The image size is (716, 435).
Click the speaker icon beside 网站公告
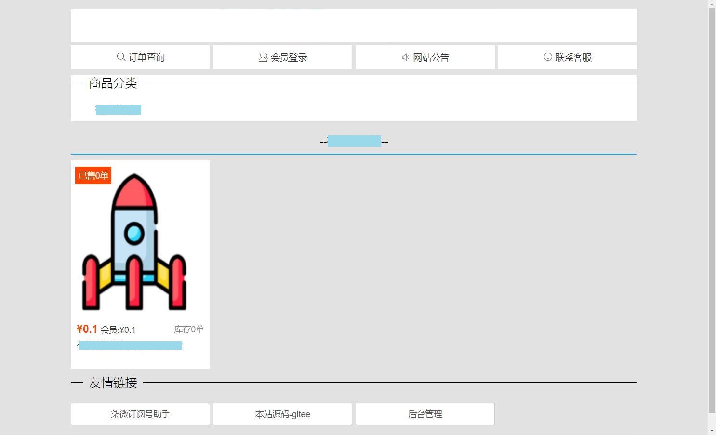tap(406, 57)
